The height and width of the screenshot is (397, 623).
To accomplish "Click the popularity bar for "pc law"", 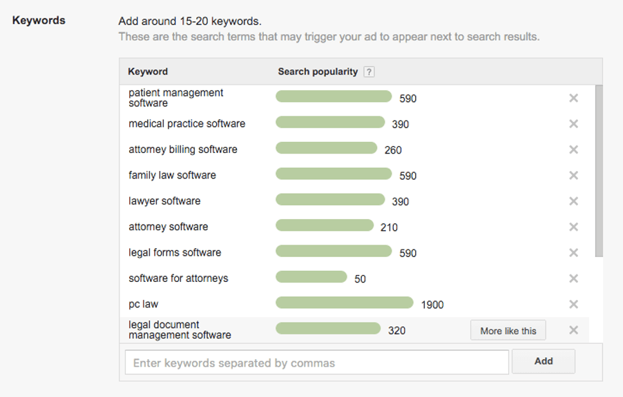I will click(344, 303).
